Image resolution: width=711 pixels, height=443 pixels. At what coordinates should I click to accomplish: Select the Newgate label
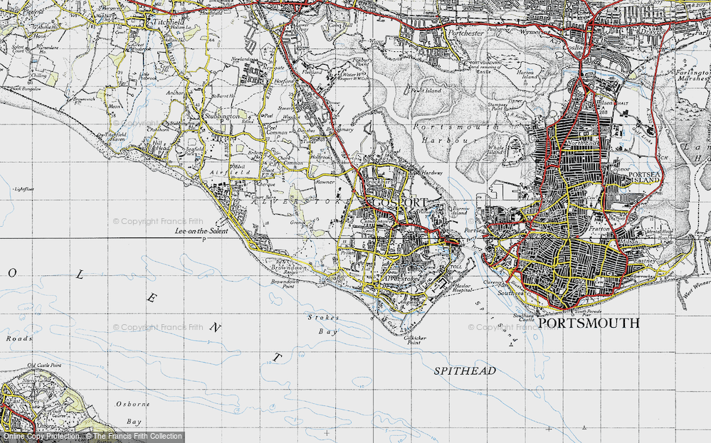tap(275, 68)
